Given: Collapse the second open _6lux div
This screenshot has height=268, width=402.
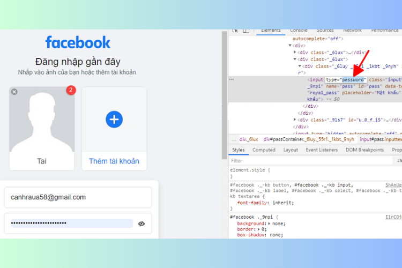Looking at the screenshot, I should (x=295, y=59).
